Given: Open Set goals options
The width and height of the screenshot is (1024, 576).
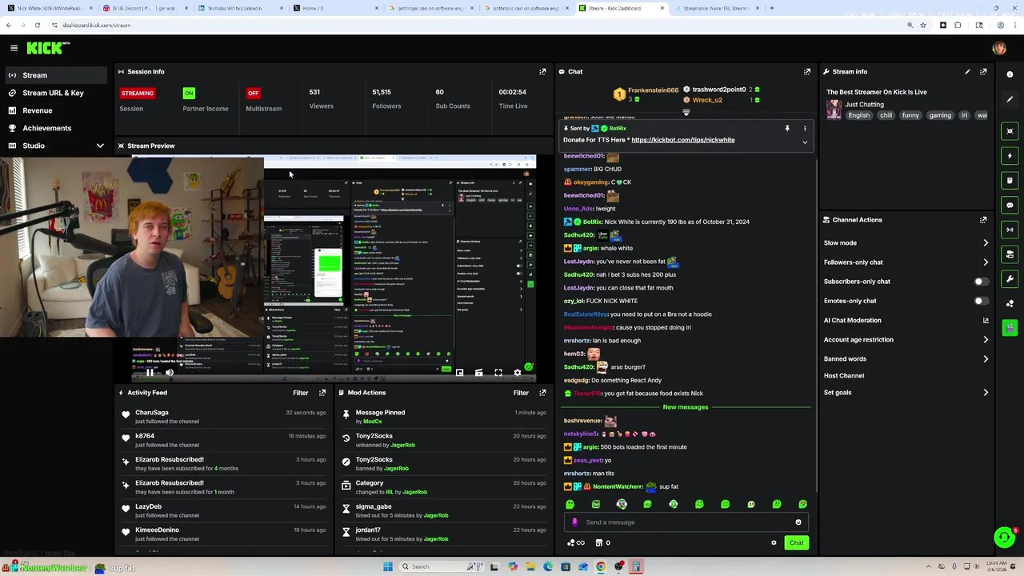Looking at the screenshot, I should (906, 393).
